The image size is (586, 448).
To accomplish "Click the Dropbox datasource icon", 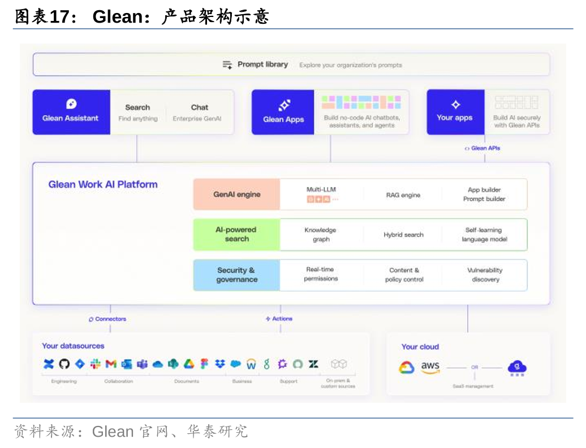I will (220, 364).
